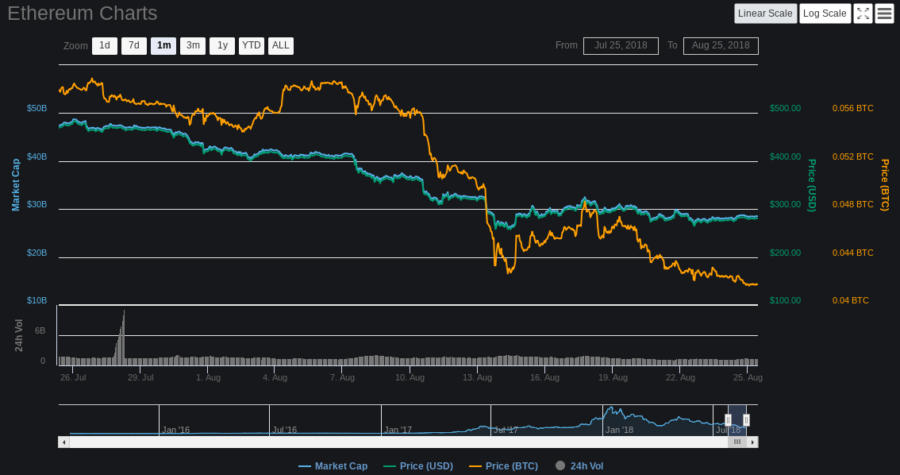Edit the From date field
Screen dimensions: 900x475
[x=621, y=45]
